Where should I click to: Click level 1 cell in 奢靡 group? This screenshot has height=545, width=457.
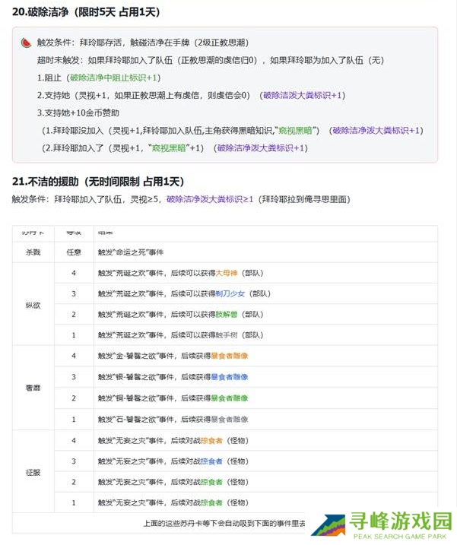coord(74,420)
